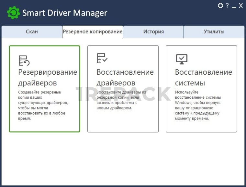Image resolution: width=246 pixels, height=187 pixels.
Task: Click the description about restoring drivers from backup
Action: tap(121, 100)
